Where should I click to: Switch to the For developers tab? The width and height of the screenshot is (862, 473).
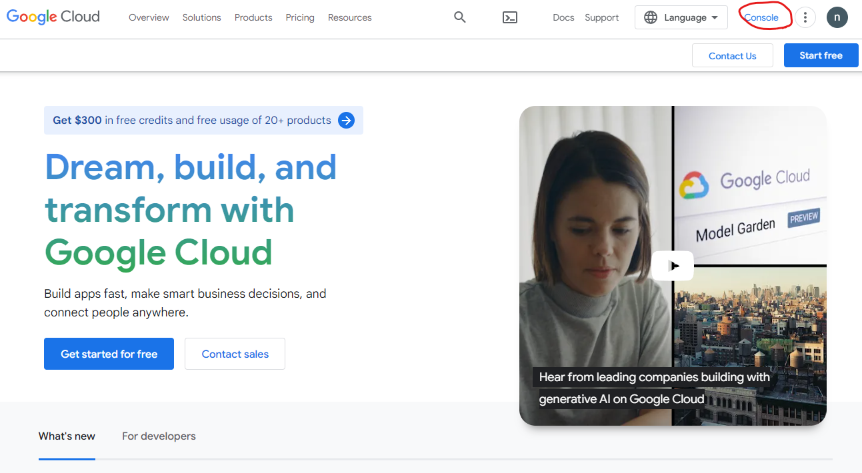coord(159,436)
